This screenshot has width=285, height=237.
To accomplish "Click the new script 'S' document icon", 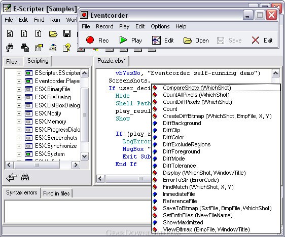I will pyautogui.click(x=10, y=34).
